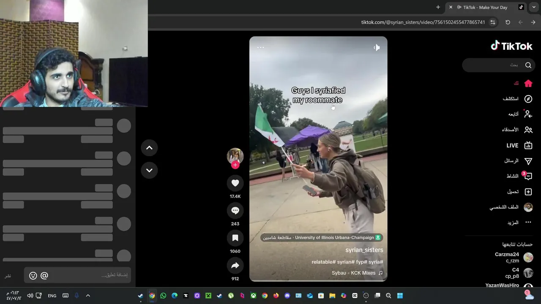The width and height of the screenshot is (541, 304).
Task: Open Explore استكشف compass icon
Action: tap(528, 99)
